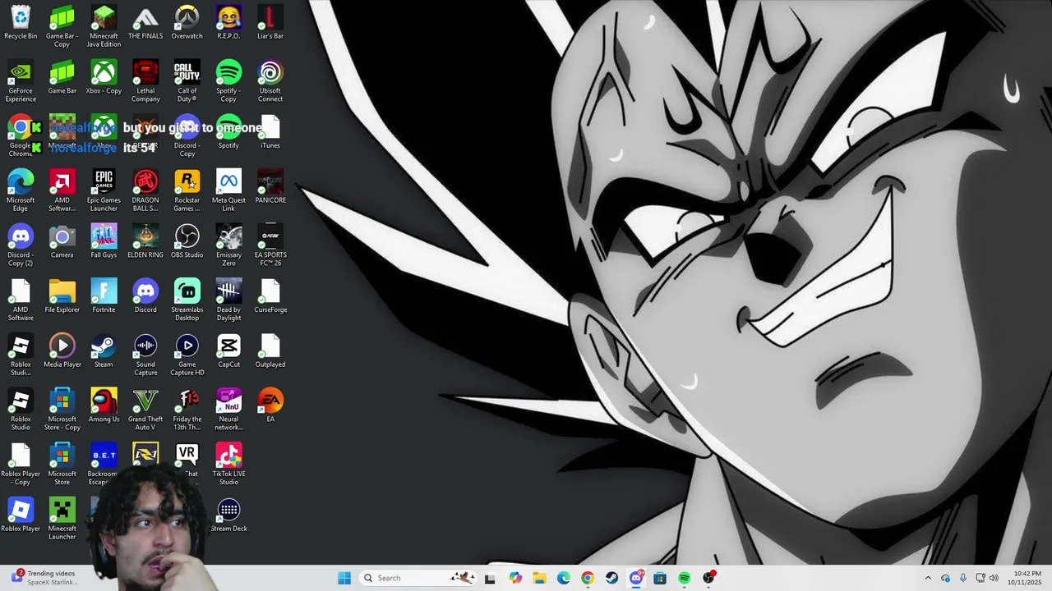The height and width of the screenshot is (591, 1052).
Task: Select the EA SPORTS FC 26 icon
Action: tap(270, 245)
